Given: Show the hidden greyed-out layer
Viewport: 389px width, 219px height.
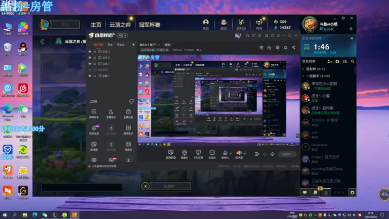Looking at the screenshot, I should click(x=90, y=70).
